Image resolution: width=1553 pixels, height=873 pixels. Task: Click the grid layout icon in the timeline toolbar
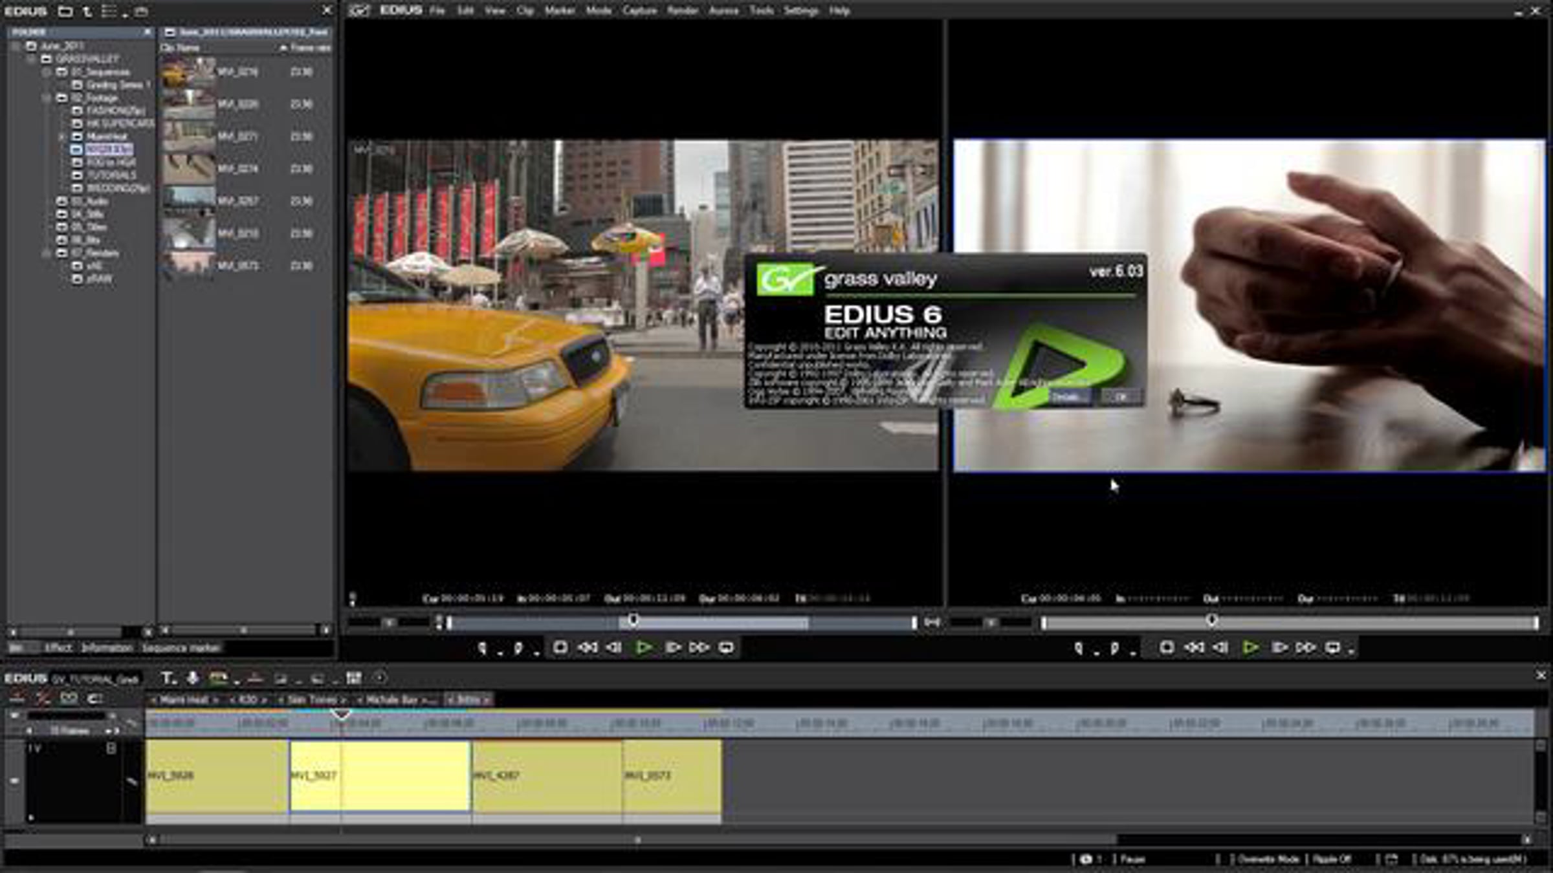tap(353, 678)
